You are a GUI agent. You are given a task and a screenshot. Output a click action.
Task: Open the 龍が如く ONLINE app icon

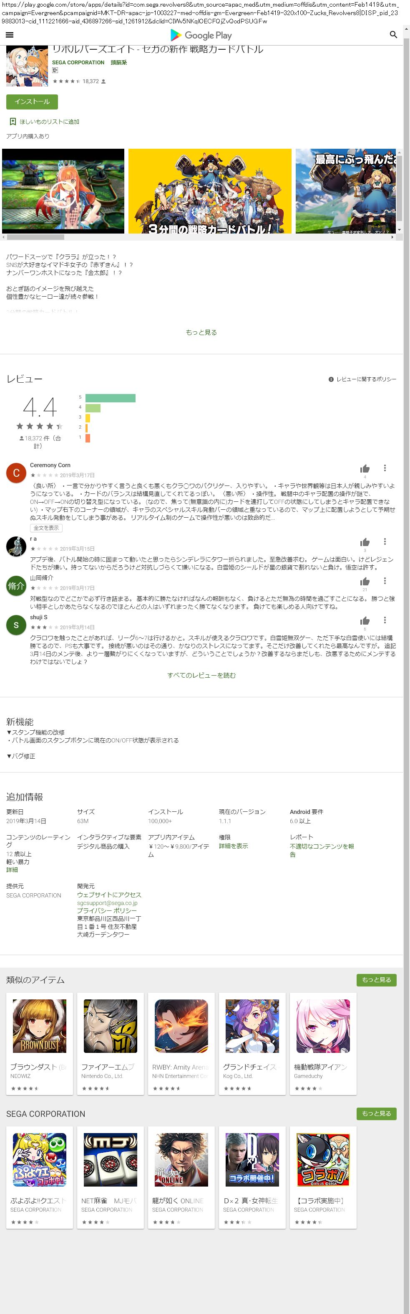(x=181, y=1159)
